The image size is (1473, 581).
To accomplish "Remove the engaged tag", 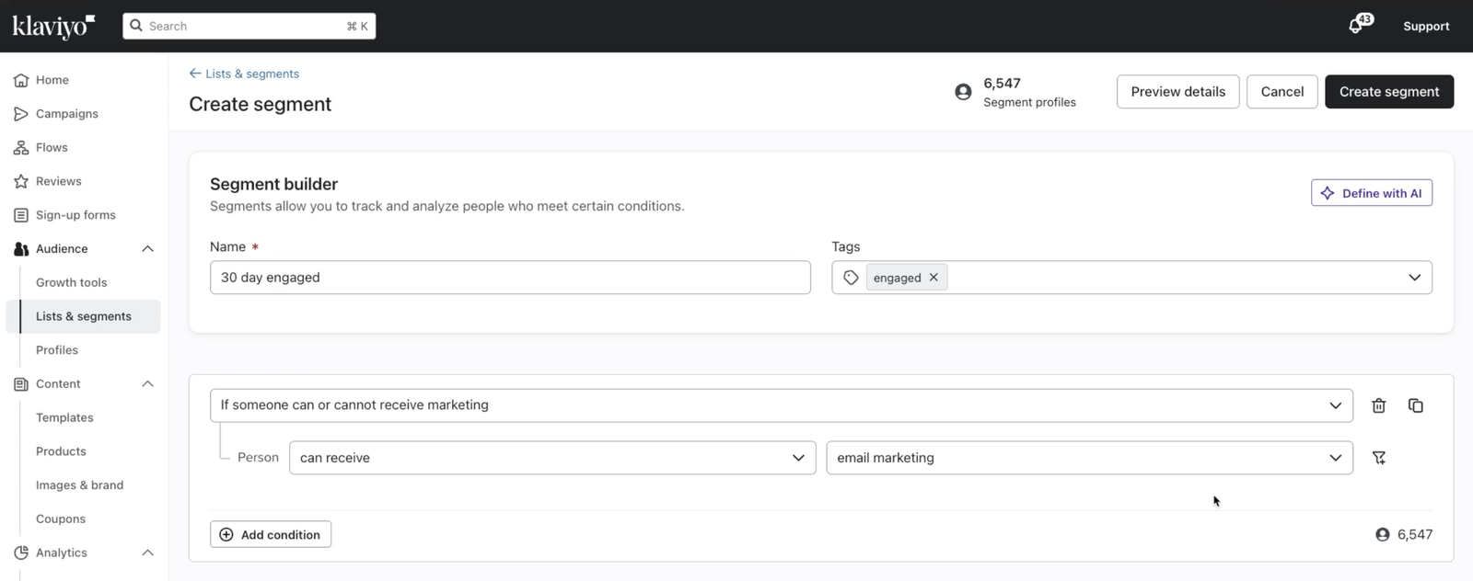I will (x=934, y=278).
